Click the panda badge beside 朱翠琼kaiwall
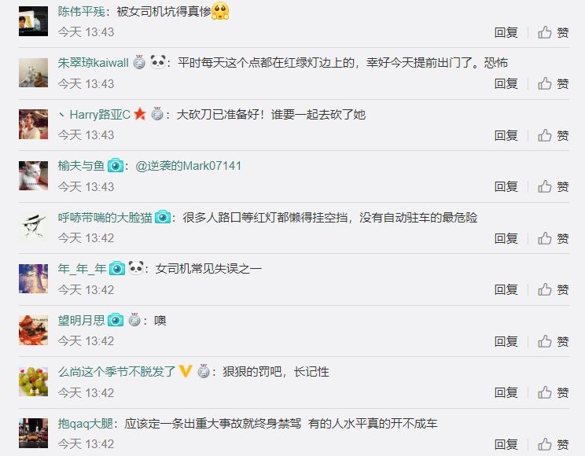The height and width of the screenshot is (456, 585). [x=158, y=61]
